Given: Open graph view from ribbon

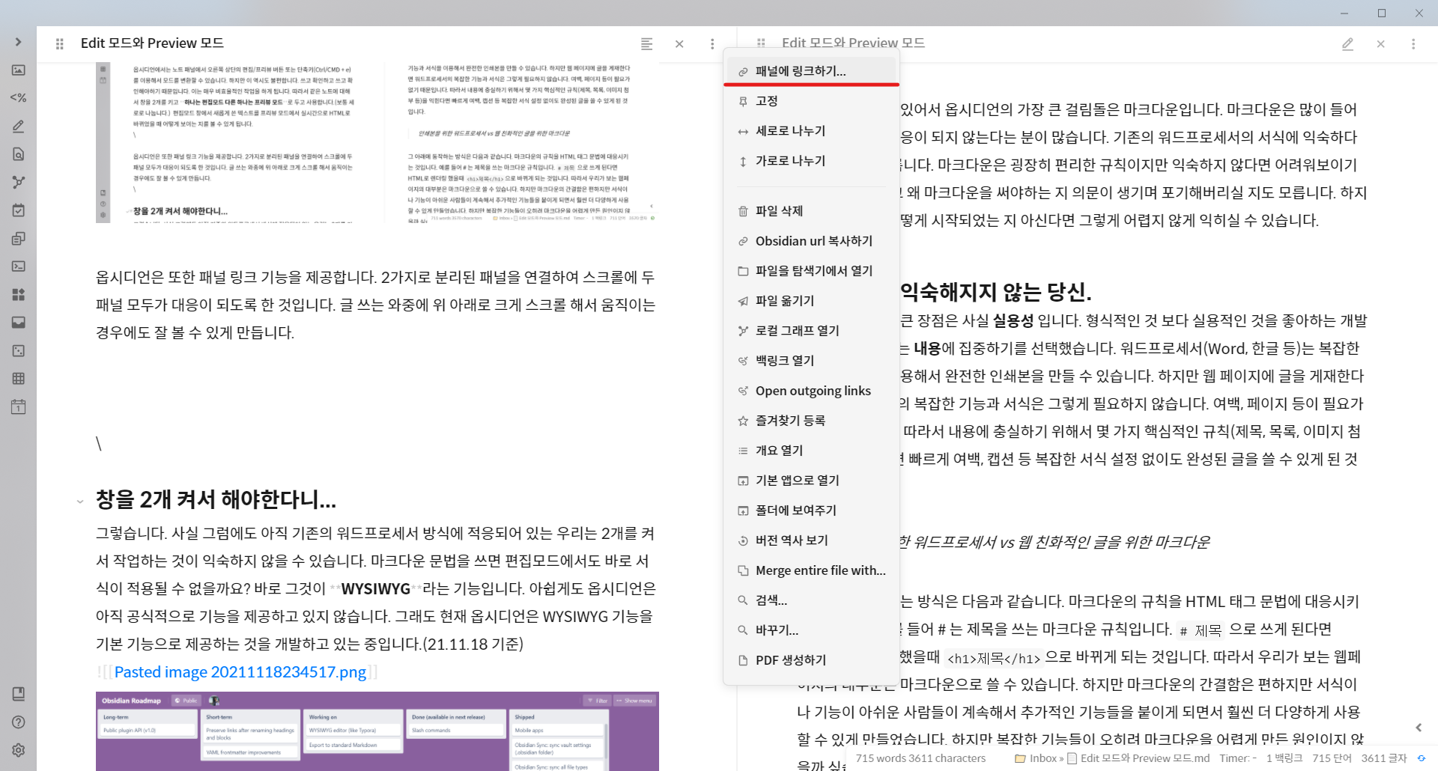Looking at the screenshot, I should click(19, 182).
